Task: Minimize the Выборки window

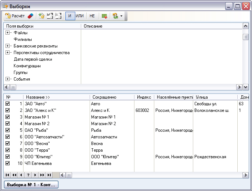Action: pos(228,6)
